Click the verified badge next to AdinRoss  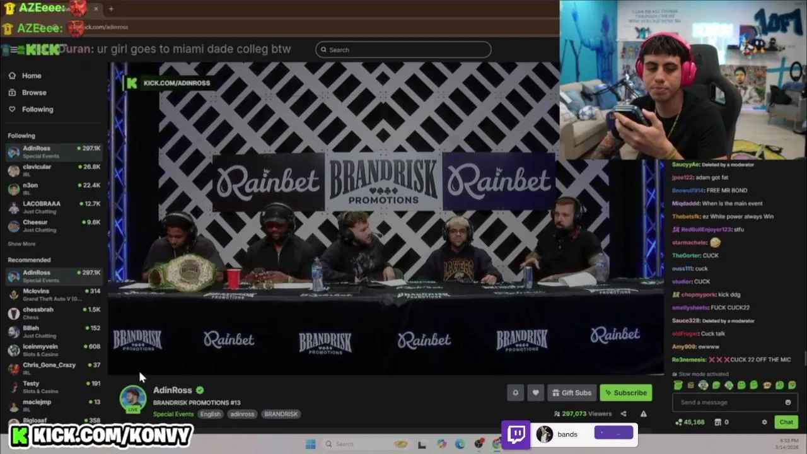[200, 390]
